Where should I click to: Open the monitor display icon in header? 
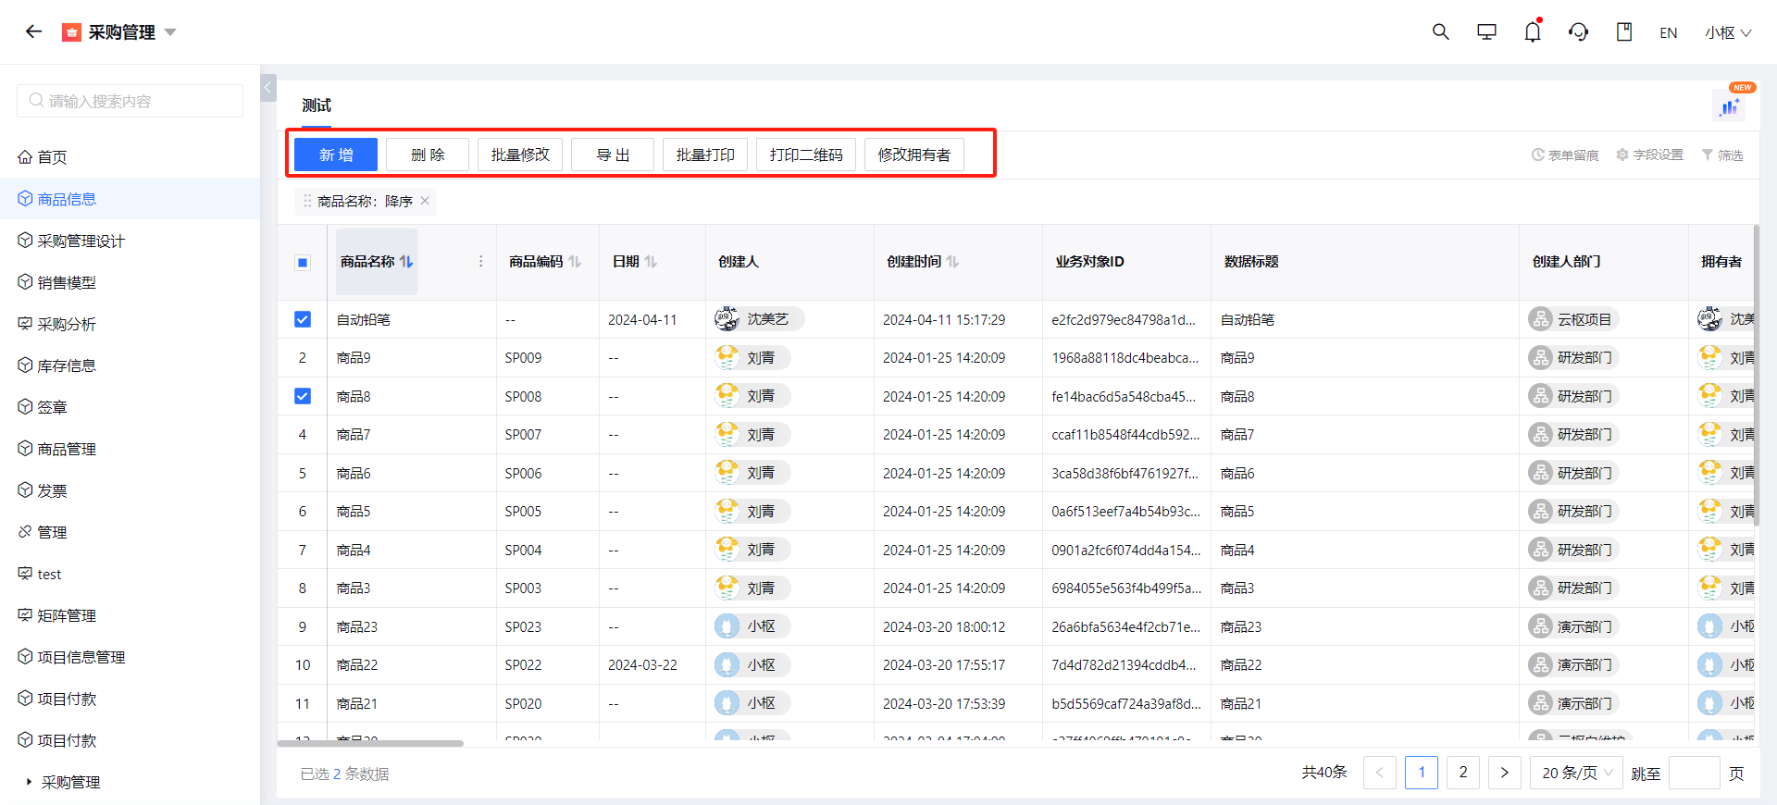coord(1486,31)
